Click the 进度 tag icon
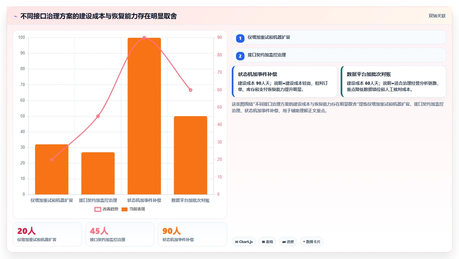This screenshot has height=259, width=459. pos(284,242)
